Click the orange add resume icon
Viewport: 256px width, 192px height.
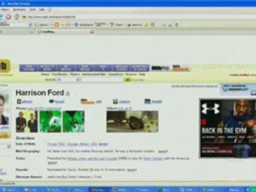click(87, 102)
